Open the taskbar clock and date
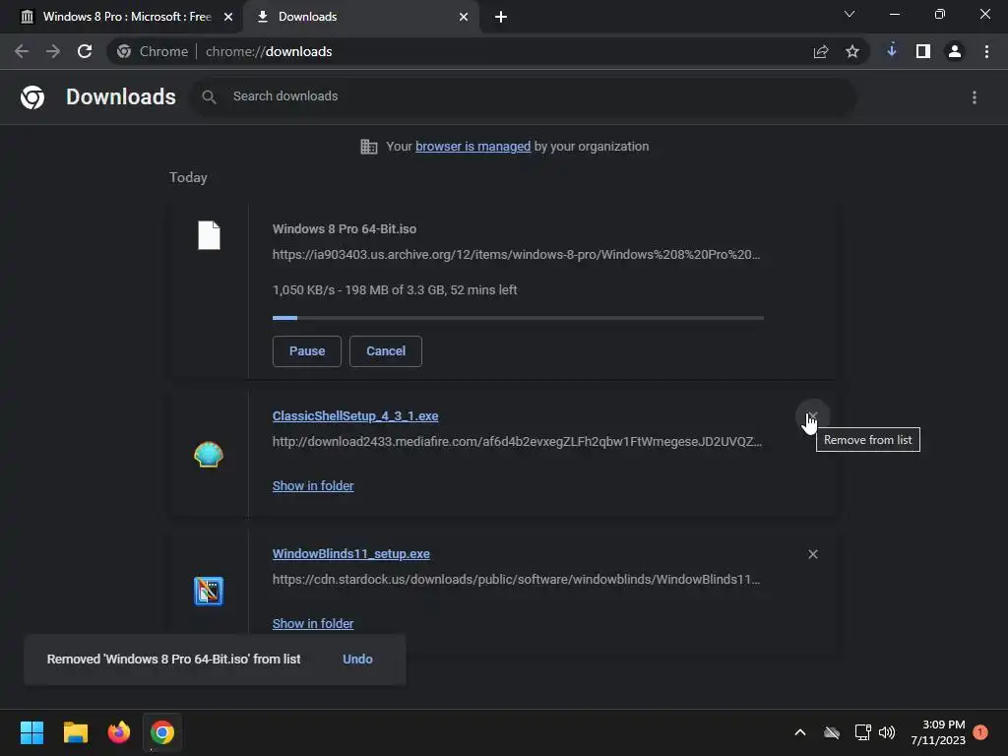This screenshot has height=756, width=1008. coord(938,732)
